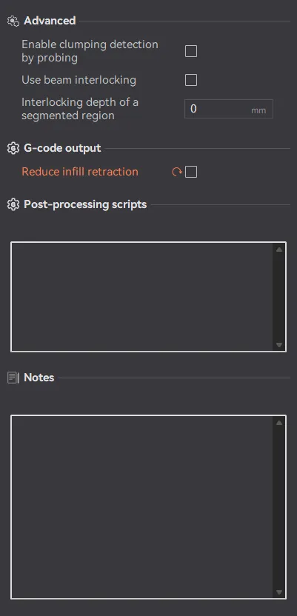The image size is (297, 616).
Task: Click the Advanced section gear icon
Action: (x=13, y=21)
